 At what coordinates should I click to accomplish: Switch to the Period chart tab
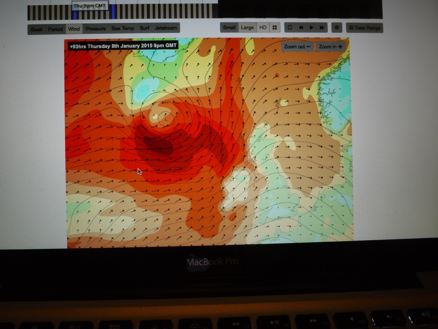[55, 29]
